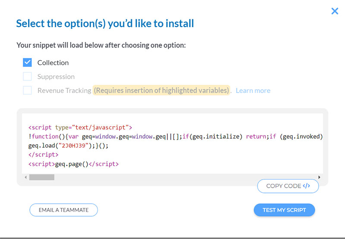This screenshot has height=239, width=345.
Task: Click the snippet scrollbar left arrow
Action: pos(25,177)
